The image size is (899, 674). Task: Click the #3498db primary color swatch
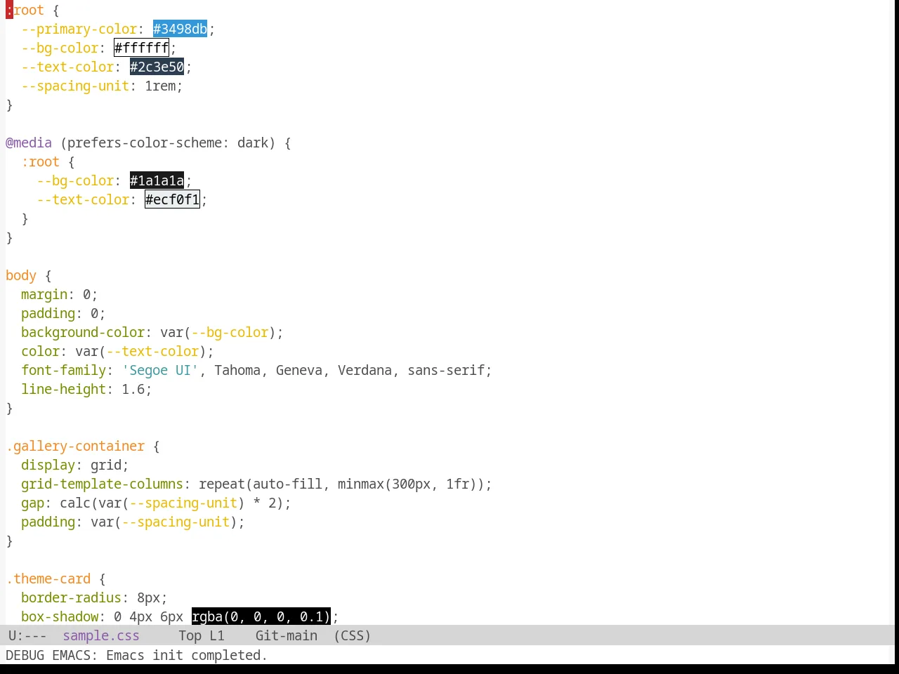click(x=180, y=29)
